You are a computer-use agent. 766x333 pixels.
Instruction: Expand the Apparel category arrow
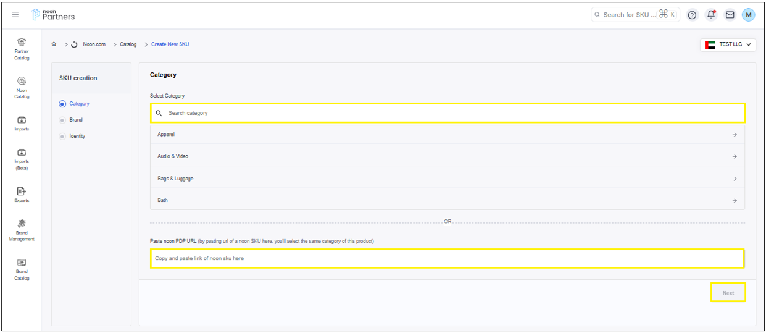(735, 135)
